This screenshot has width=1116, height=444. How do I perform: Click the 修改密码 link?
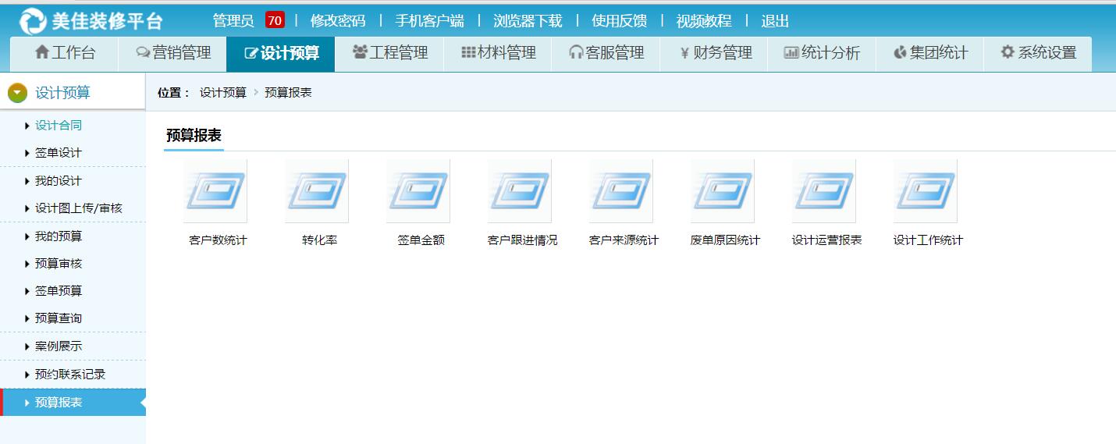(338, 21)
